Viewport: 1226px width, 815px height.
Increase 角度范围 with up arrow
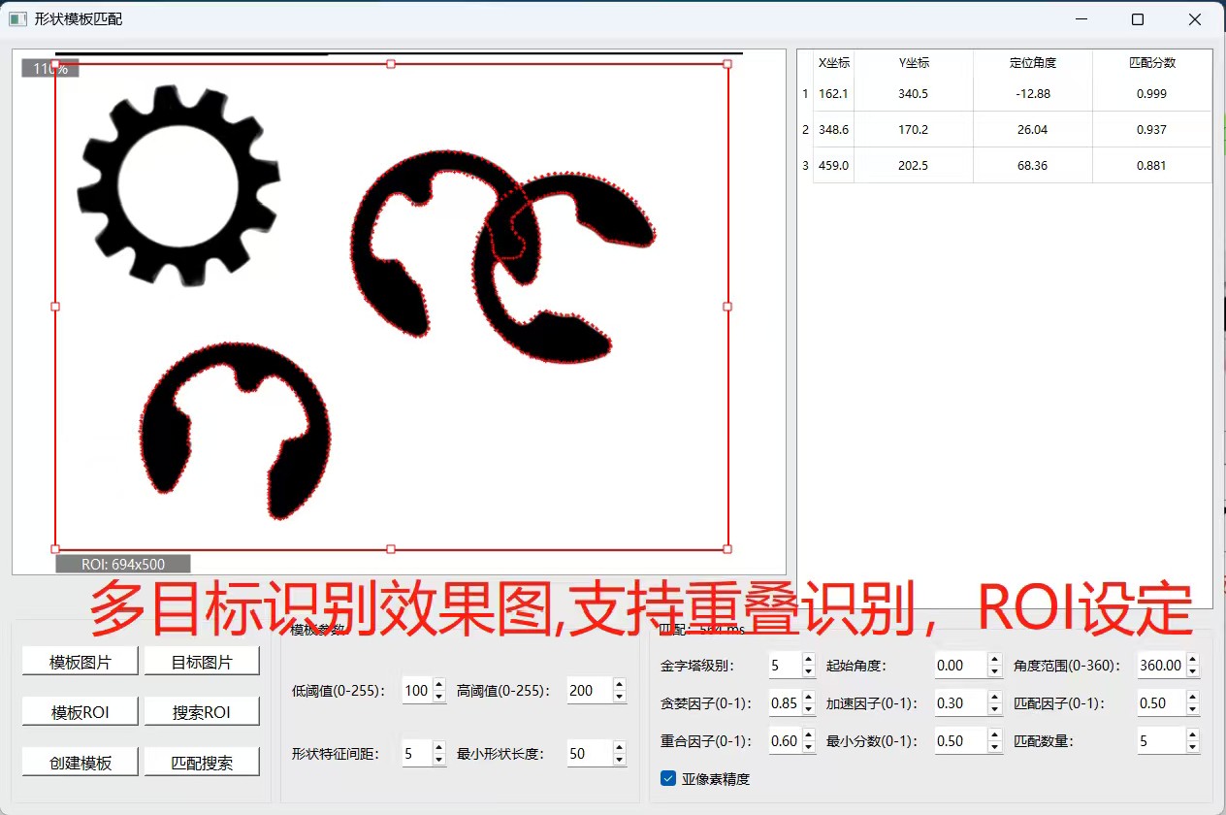click(1193, 659)
